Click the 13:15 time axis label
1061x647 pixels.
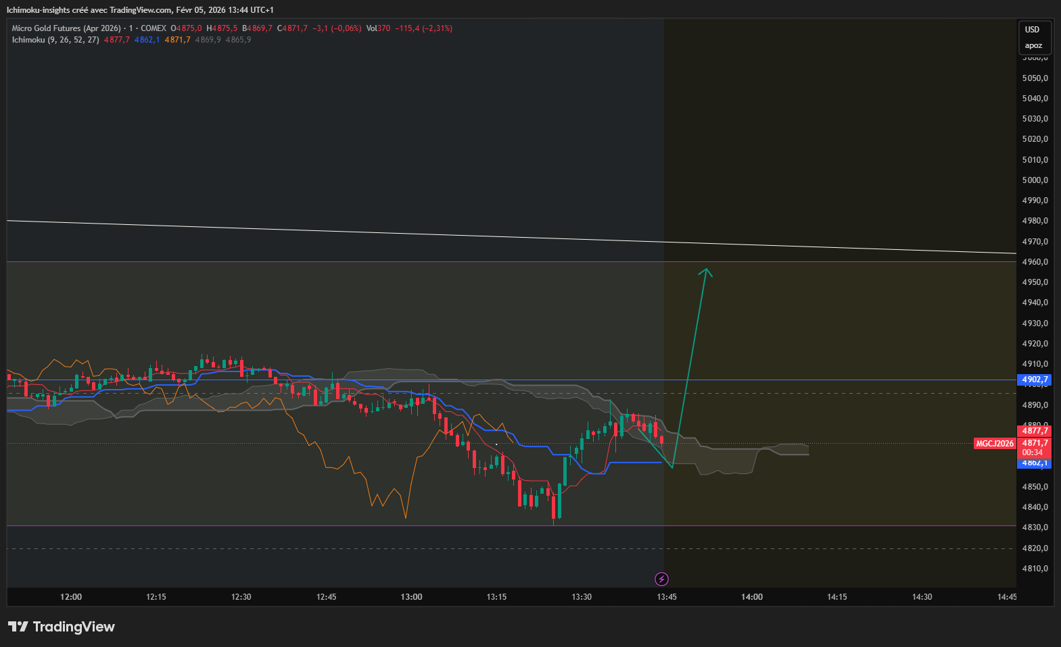497,597
